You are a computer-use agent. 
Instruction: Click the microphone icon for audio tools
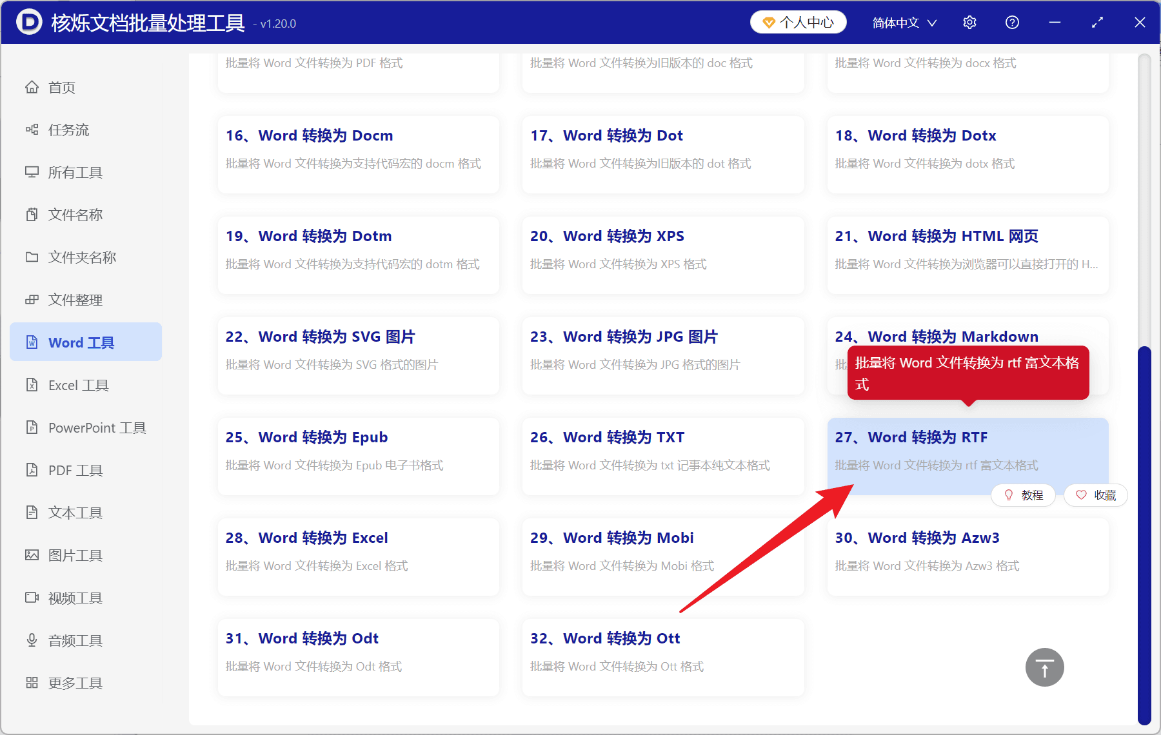32,640
